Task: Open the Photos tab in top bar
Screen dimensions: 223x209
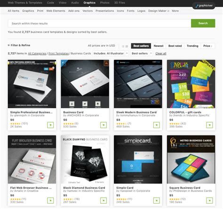Action: (104, 3)
